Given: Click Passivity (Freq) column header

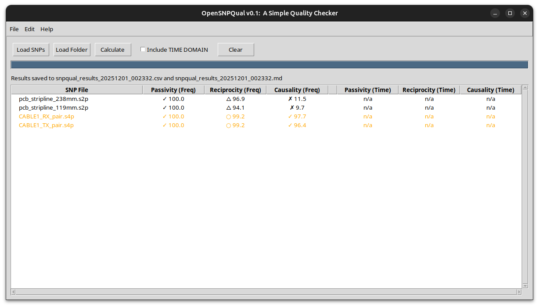Looking at the screenshot, I should click(173, 90).
